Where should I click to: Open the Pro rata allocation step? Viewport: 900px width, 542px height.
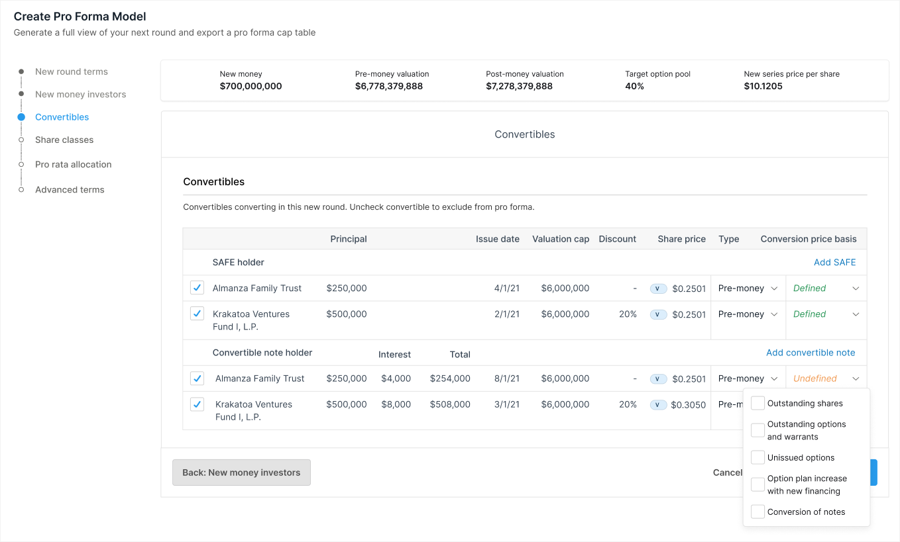[73, 164]
